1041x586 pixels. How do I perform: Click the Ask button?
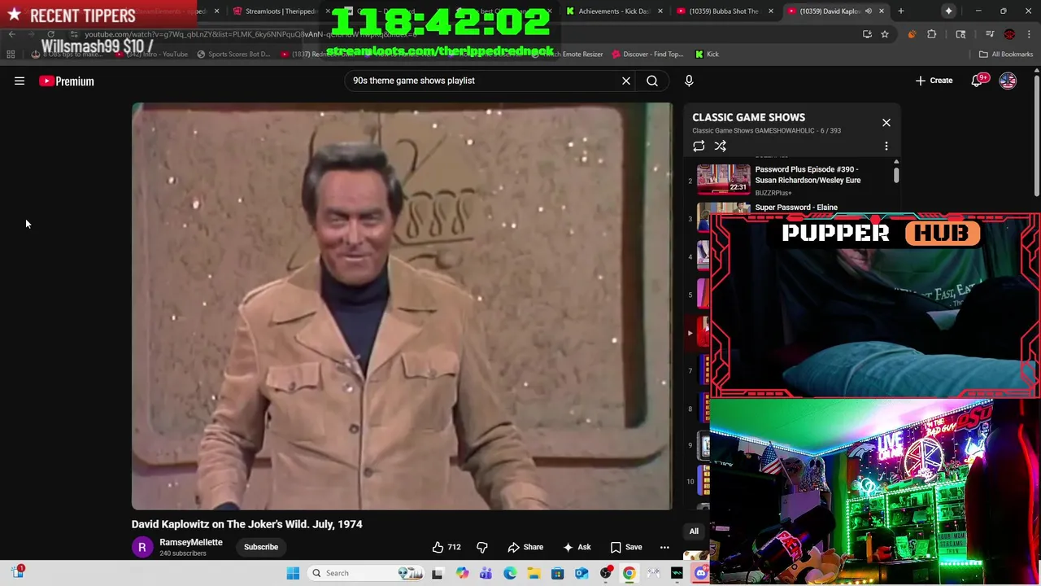[x=577, y=547]
